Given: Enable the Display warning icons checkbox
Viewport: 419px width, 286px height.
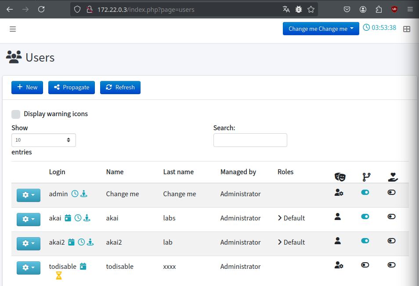Looking at the screenshot, I should point(16,114).
